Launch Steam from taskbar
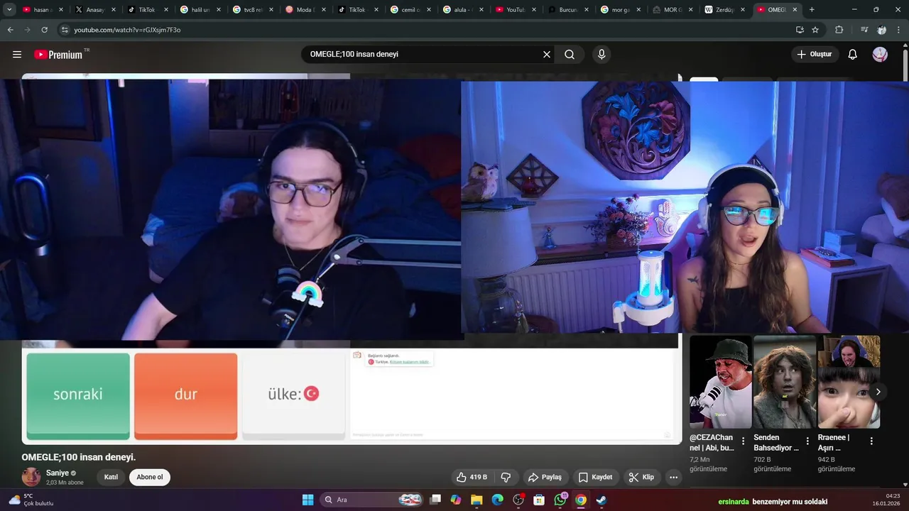 pyautogui.click(x=602, y=500)
